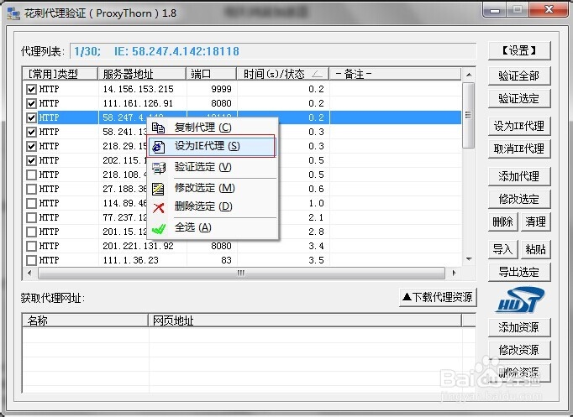Click the -备注- column header
This screenshot has height=417, width=573.
395,74
